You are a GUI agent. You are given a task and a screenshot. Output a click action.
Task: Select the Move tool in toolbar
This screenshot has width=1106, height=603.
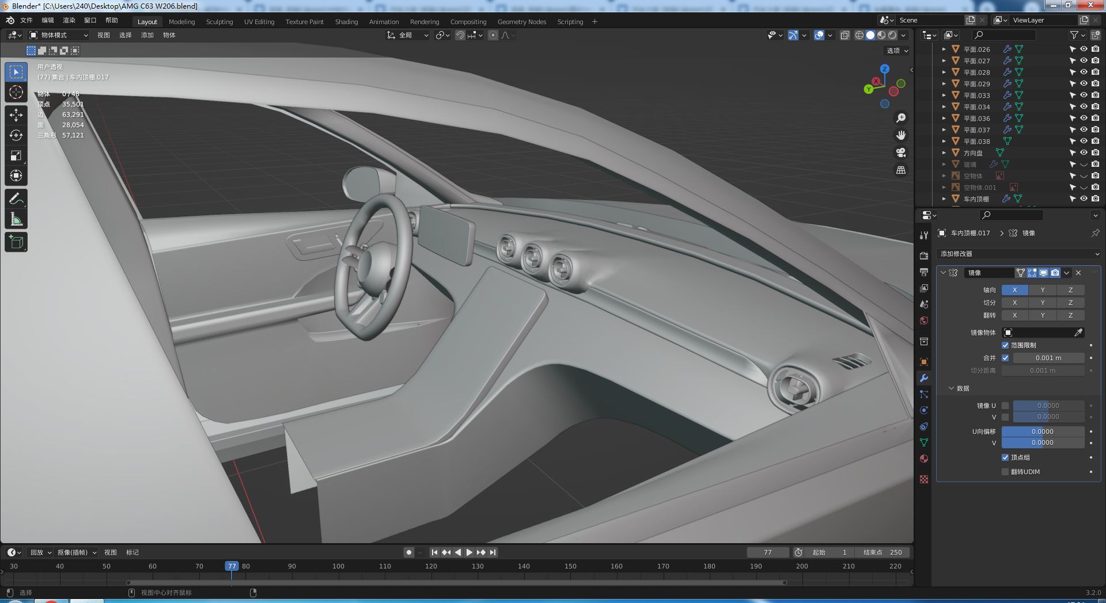[16, 115]
